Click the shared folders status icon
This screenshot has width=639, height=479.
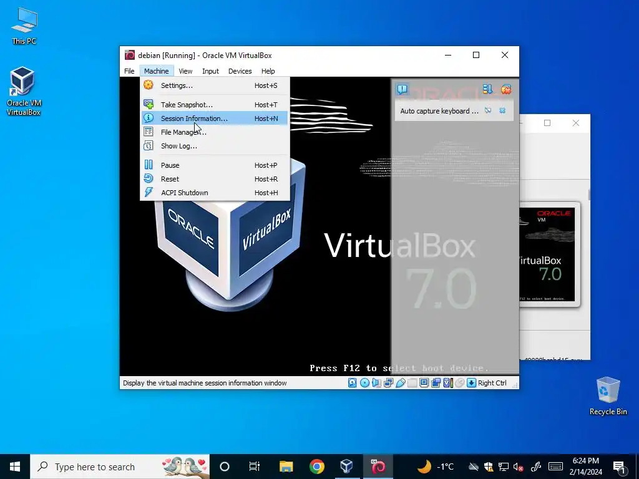coord(412,383)
